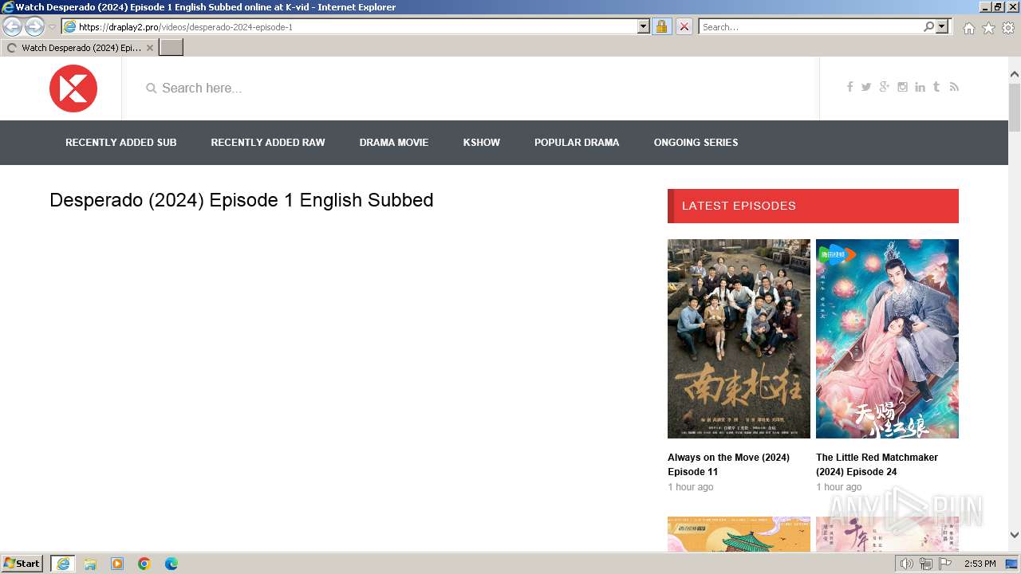This screenshot has width=1021, height=574.
Task: Go back with the browser Back arrow
Action: tap(13, 27)
